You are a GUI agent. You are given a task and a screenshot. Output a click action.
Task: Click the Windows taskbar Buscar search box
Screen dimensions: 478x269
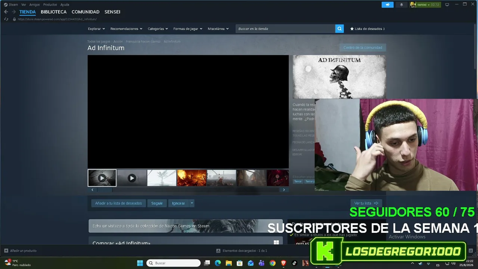(x=173, y=263)
